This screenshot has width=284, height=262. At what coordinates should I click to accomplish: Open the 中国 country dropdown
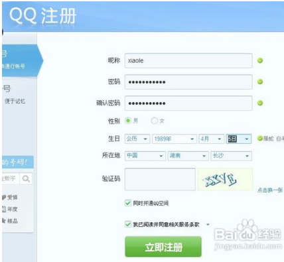point(145,156)
